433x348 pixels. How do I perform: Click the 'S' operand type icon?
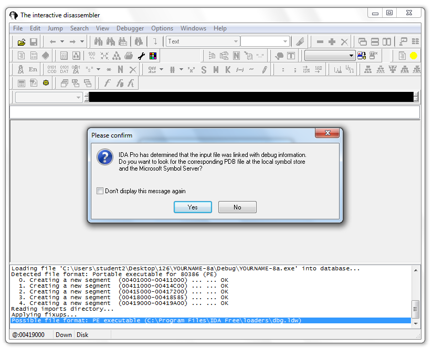click(204, 70)
